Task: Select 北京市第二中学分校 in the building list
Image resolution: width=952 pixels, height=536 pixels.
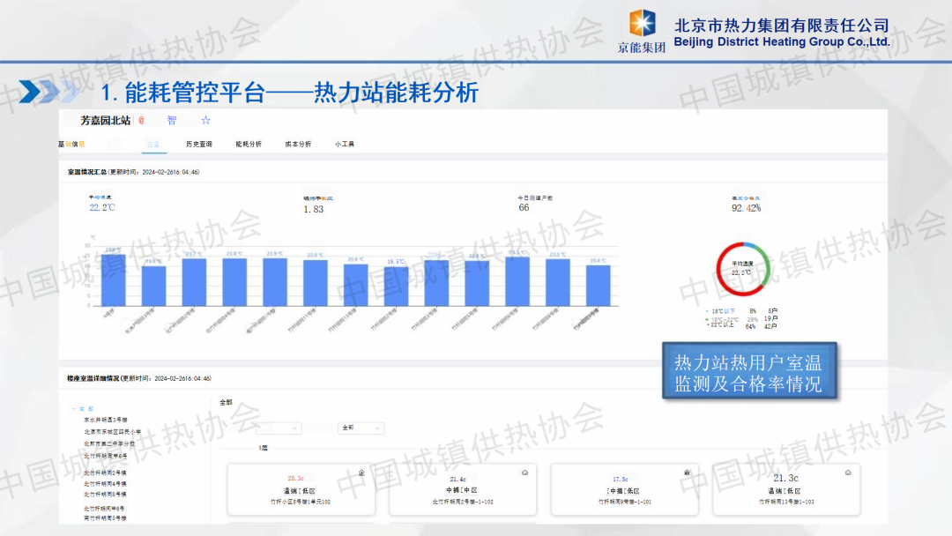Action: tap(109, 443)
